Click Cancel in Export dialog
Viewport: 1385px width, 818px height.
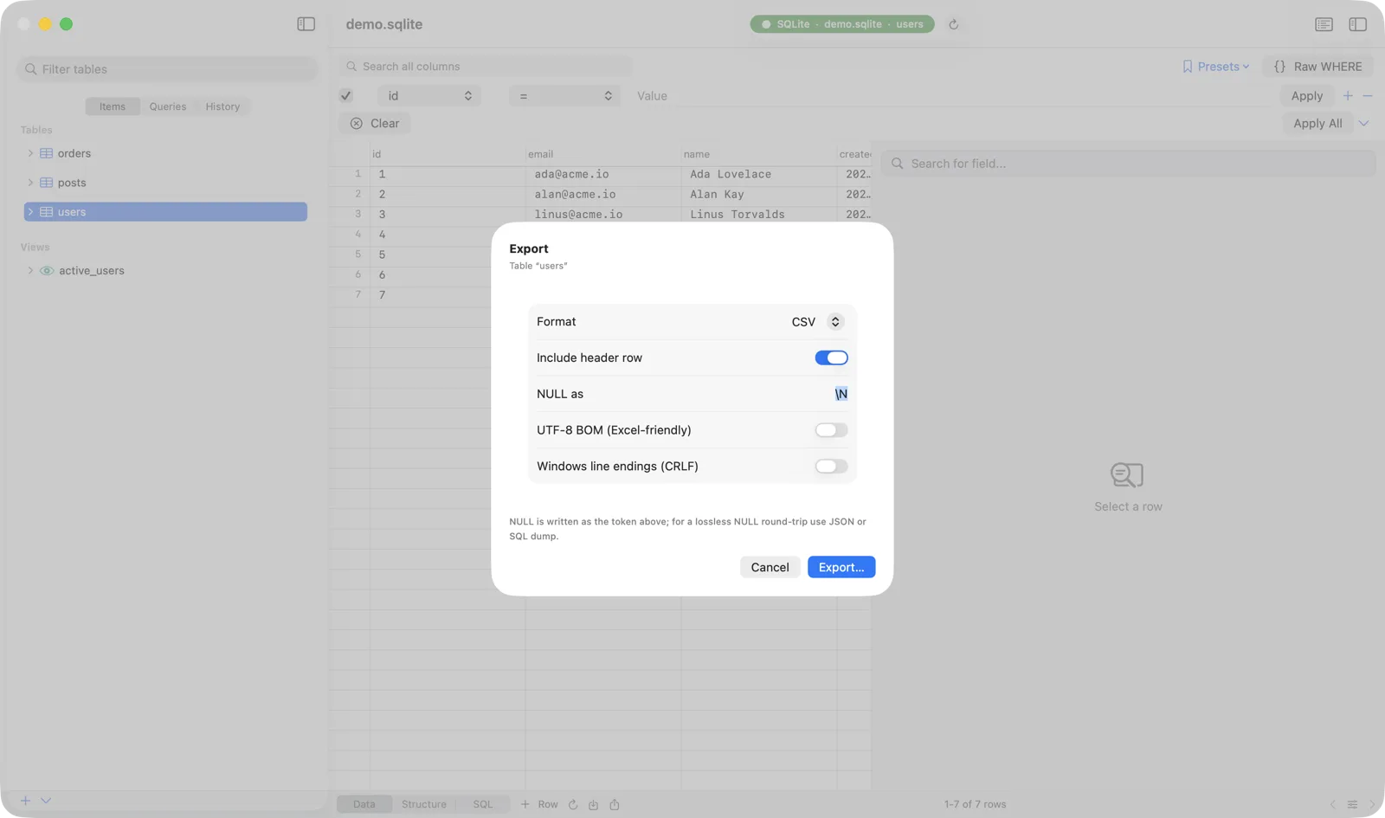coord(770,567)
